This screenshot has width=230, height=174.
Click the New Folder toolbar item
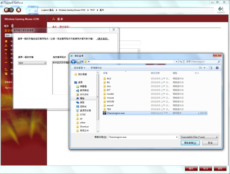click(x=96, y=68)
